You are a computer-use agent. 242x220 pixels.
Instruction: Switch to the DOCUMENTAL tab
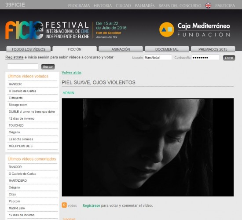(167, 49)
